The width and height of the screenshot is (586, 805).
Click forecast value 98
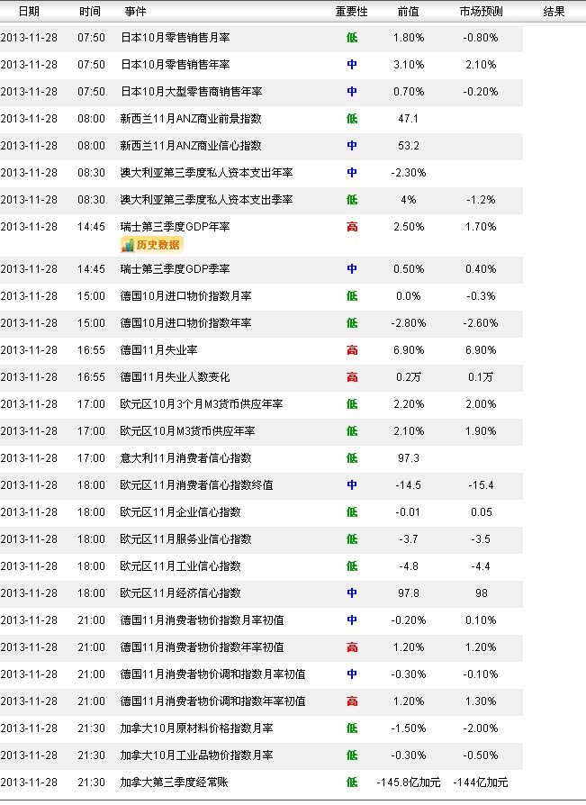tap(482, 593)
